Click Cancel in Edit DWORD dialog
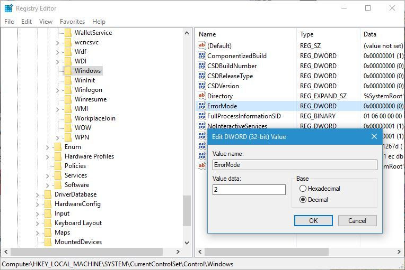The height and width of the screenshot is (270, 405). pos(357,220)
